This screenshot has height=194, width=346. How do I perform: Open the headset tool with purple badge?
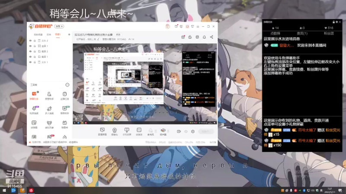point(34,110)
